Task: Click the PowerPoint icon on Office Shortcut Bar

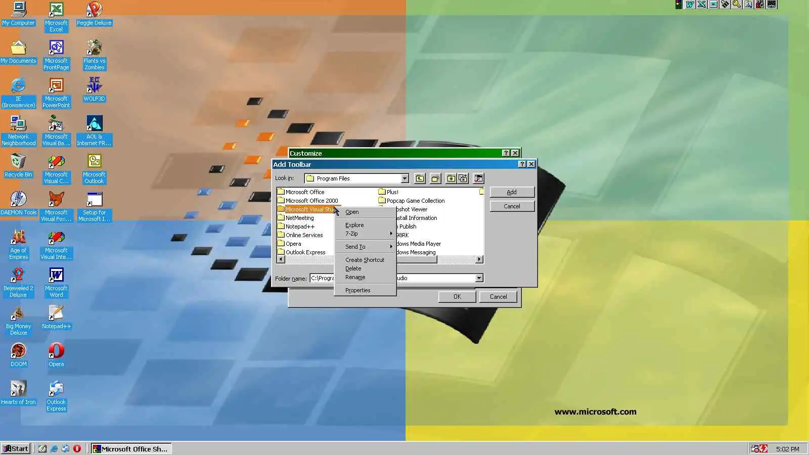Action: pos(713,5)
